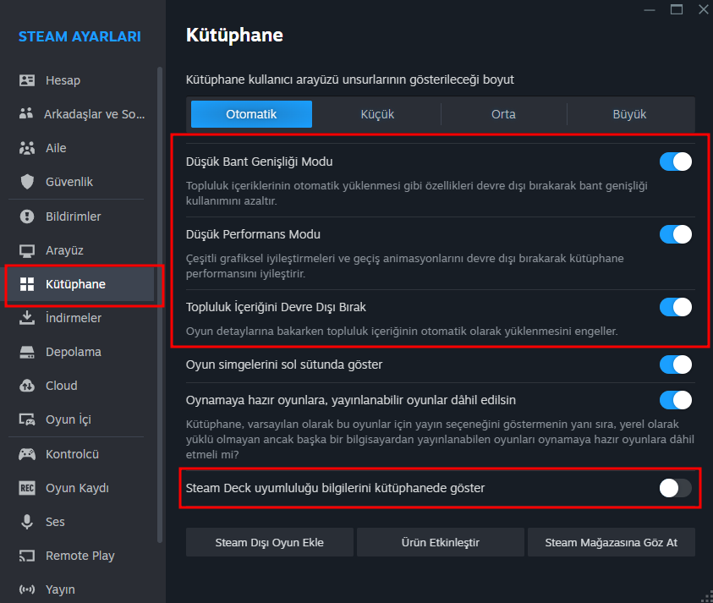Click the Remote Play cast icon
713x603 pixels.
point(27,556)
